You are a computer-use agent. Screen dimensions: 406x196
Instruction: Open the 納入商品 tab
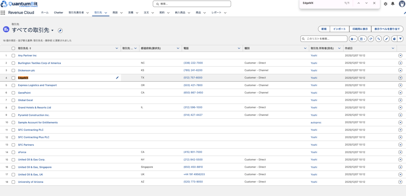[180, 13]
